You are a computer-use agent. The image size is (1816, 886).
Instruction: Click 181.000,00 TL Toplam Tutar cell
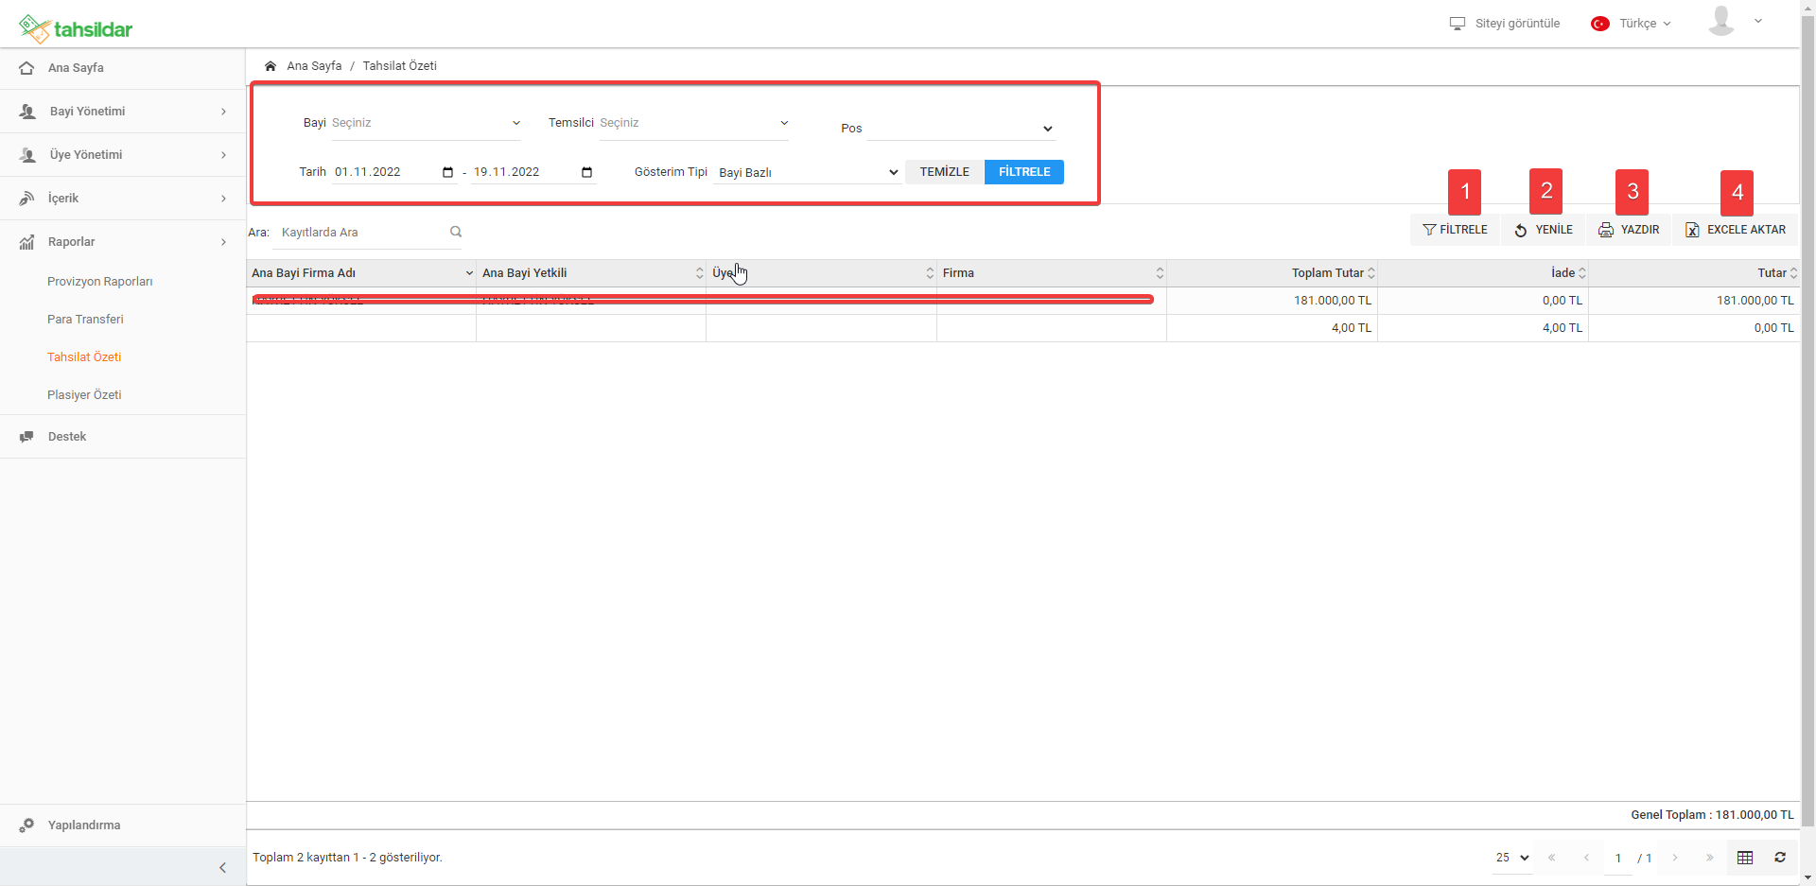[x=1272, y=301]
